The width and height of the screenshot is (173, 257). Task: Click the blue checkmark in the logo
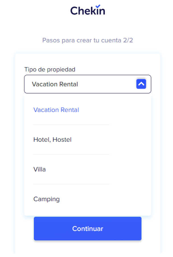[98, 6]
